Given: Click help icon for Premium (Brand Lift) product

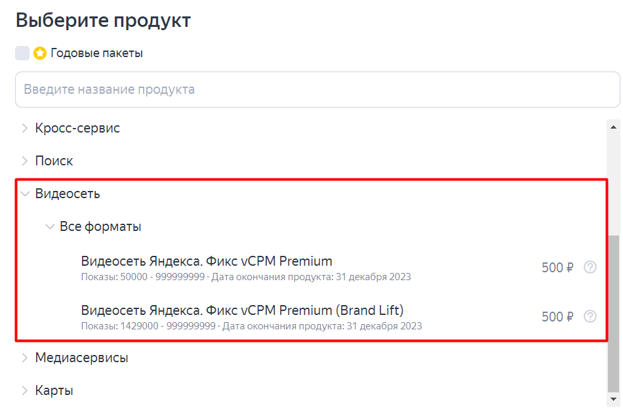Looking at the screenshot, I should point(590,316).
